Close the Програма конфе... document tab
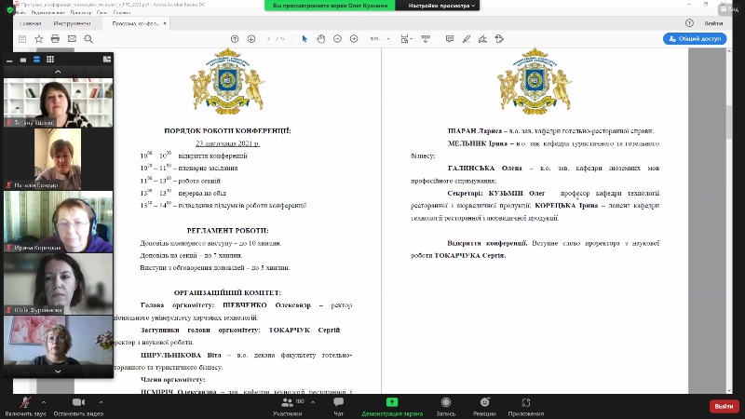This screenshot has height=419, width=745. (165, 23)
